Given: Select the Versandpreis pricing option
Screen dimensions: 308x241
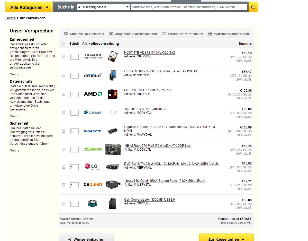Looking at the screenshot, I should [70, 219].
